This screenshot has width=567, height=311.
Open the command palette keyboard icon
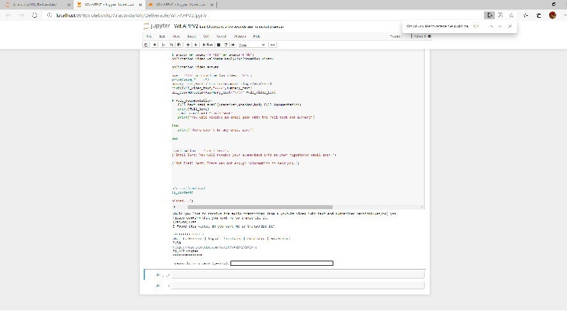(x=273, y=45)
